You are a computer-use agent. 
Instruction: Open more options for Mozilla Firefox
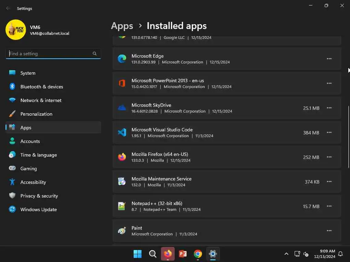(329, 157)
